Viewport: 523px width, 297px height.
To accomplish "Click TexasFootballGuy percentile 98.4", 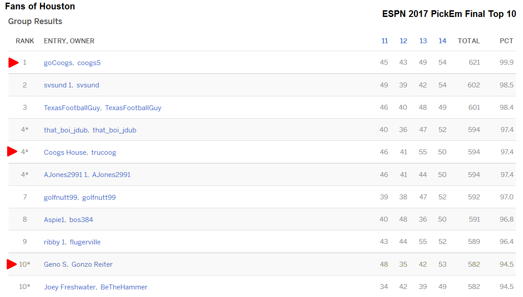I will pyautogui.click(x=506, y=107).
